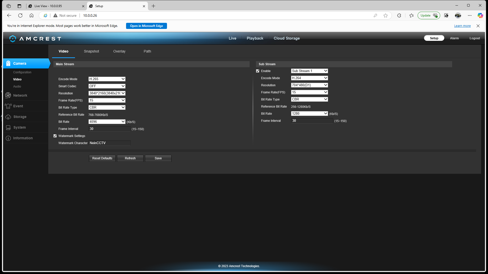The image size is (488, 274).
Task: Click Open in Microsoft Edge button
Action: point(146,26)
